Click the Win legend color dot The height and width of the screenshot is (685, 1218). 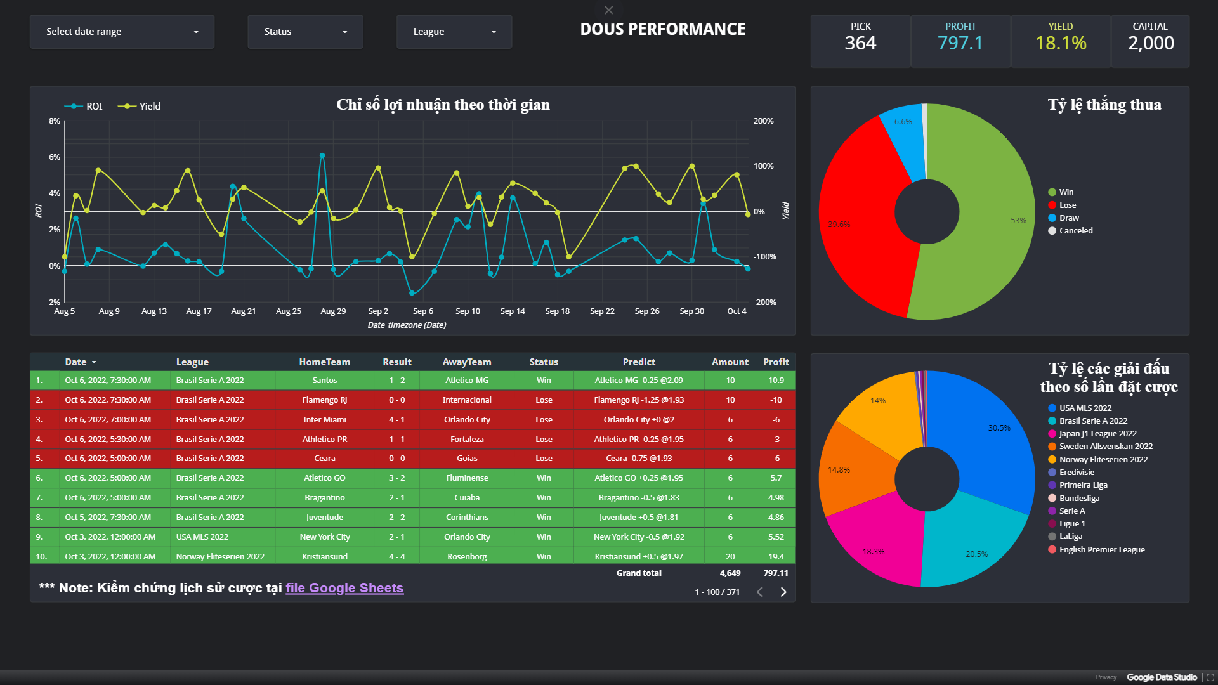pyautogui.click(x=1052, y=192)
